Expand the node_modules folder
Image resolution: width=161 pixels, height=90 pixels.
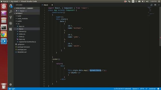pyautogui.click(x=23, y=18)
